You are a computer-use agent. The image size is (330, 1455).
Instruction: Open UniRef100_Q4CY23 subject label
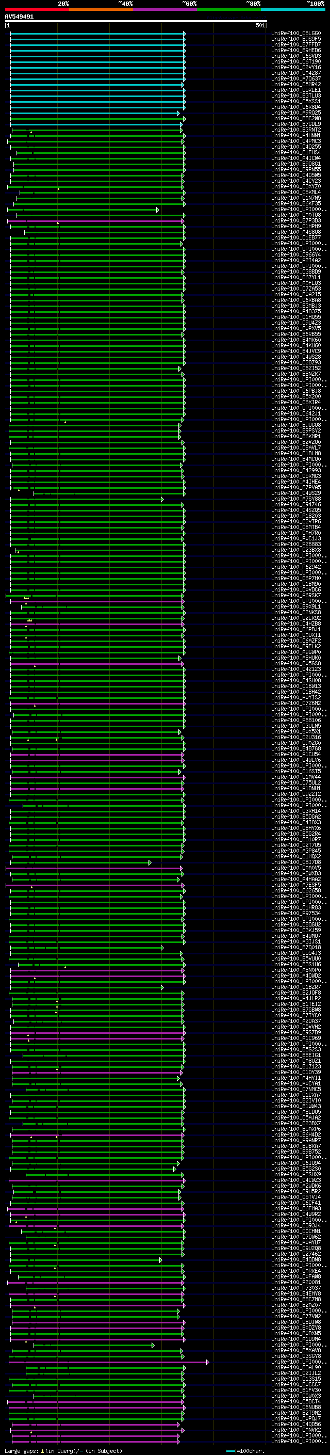tap(296, 181)
